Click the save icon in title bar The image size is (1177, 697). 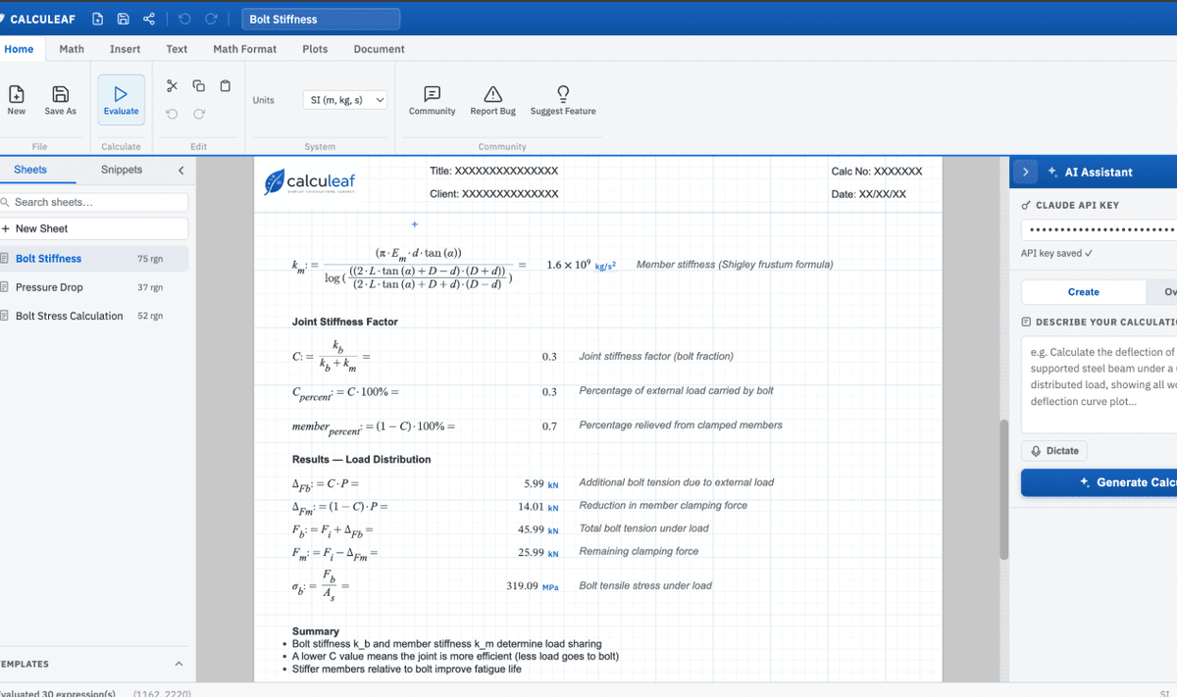click(123, 19)
